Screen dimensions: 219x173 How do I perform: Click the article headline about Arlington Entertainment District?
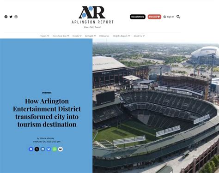(x=47, y=113)
